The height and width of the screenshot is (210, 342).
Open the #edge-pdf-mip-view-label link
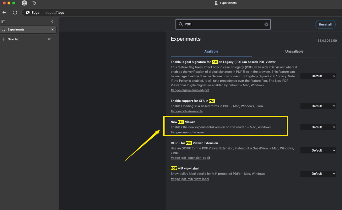click(x=190, y=179)
